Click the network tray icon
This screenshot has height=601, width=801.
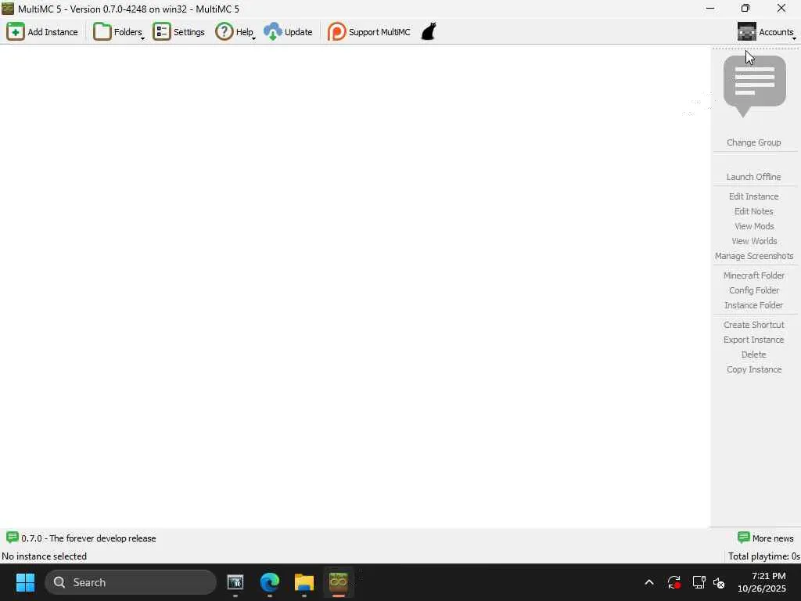(699, 582)
